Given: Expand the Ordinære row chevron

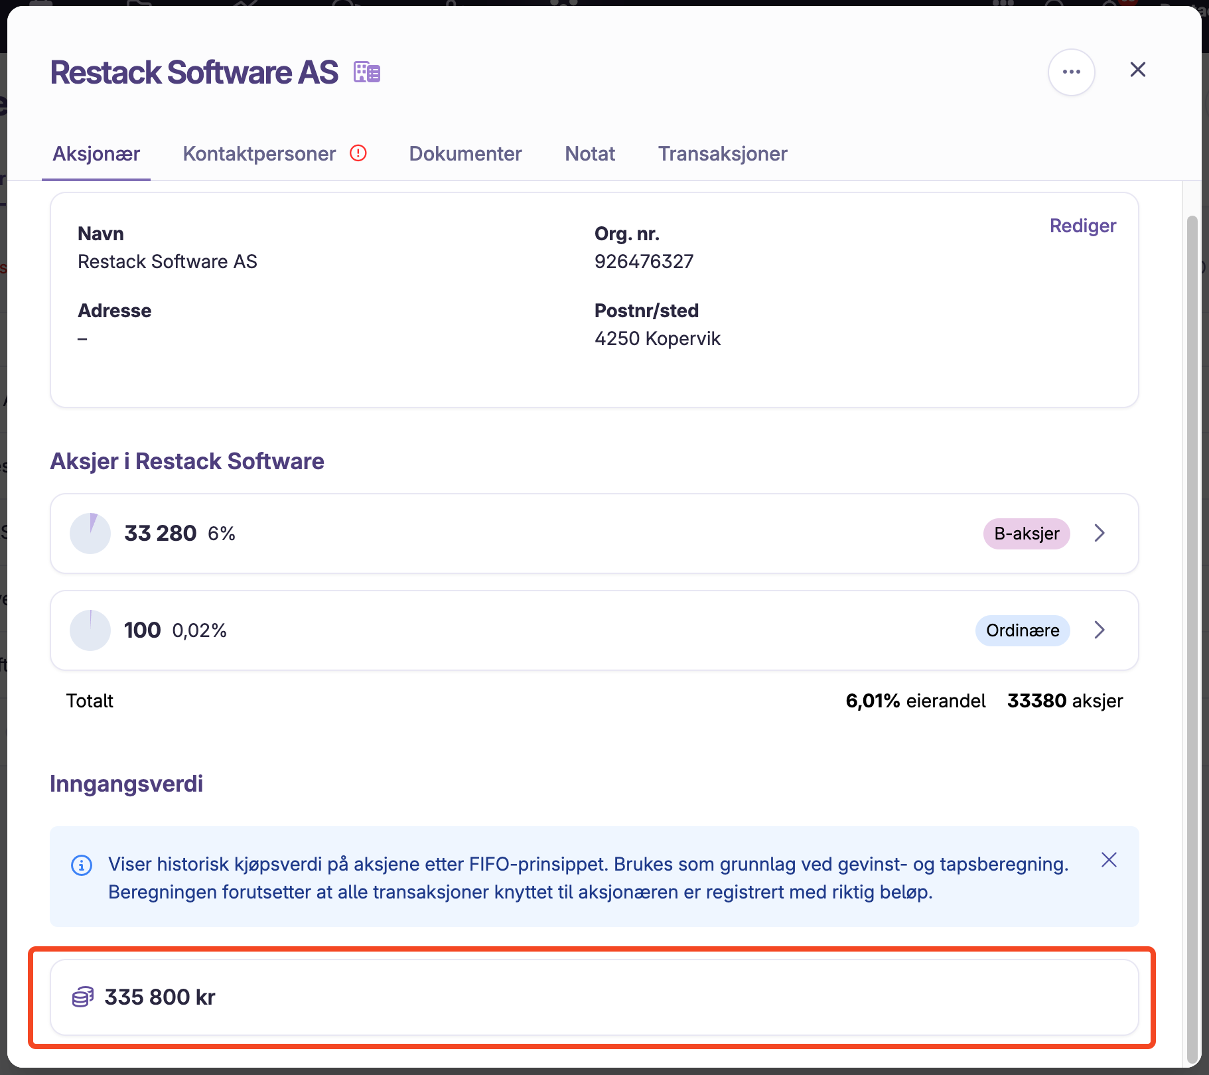Looking at the screenshot, I should pos(1100,630).
